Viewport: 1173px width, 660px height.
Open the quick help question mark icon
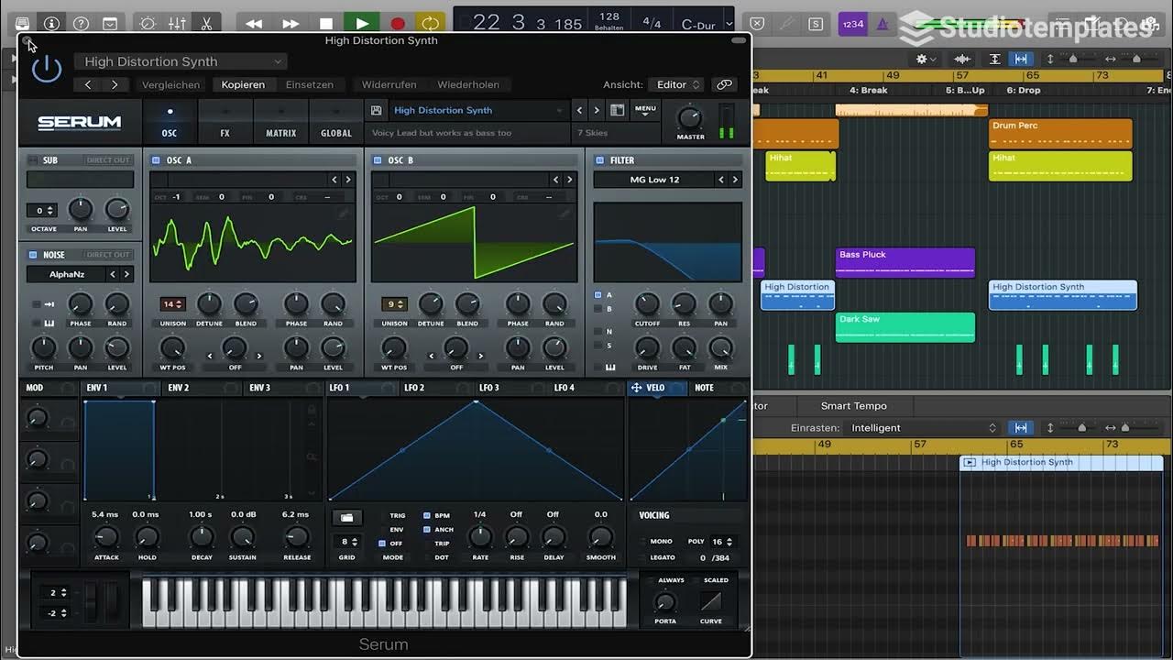click(81, 23)
